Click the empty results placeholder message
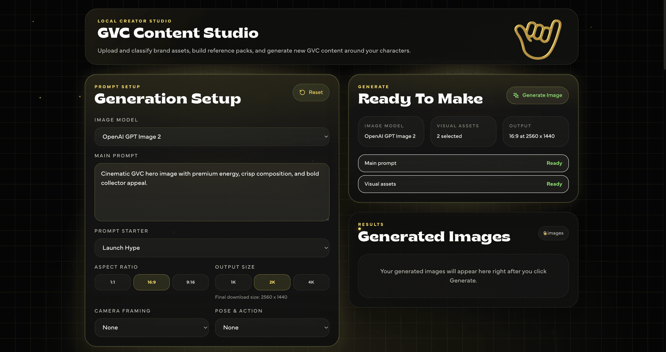 point(463,276)
